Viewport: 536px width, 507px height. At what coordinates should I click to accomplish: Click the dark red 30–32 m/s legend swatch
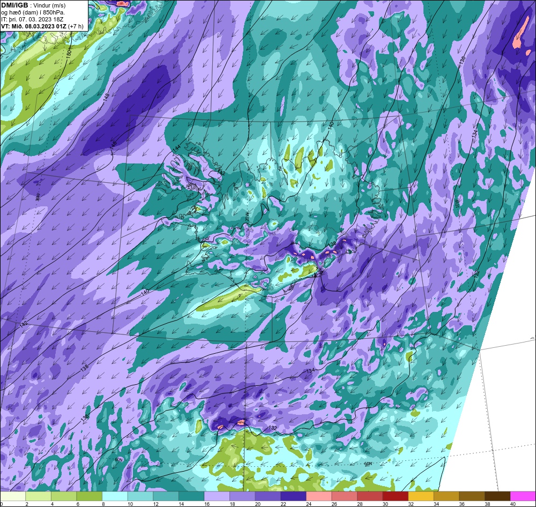[395, 496]
